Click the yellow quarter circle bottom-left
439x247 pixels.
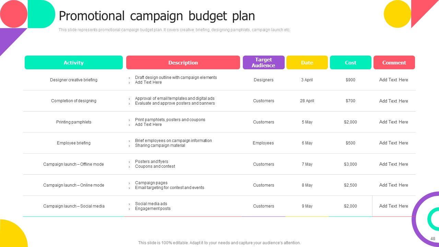(x=12, y=235)
